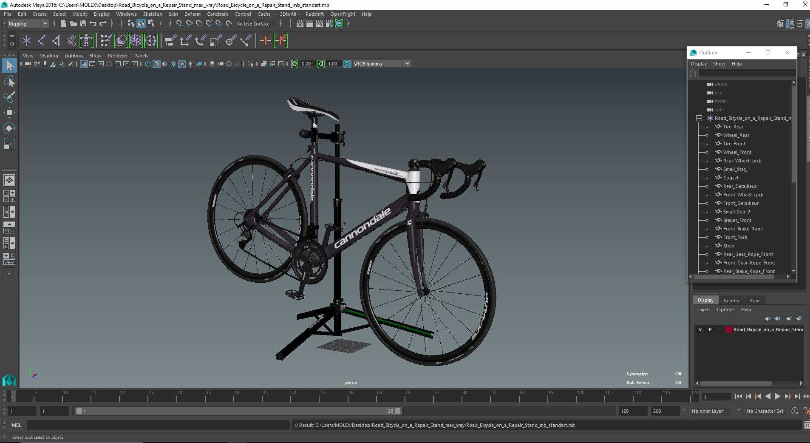Toggle the color management ON button
Viewport: 810px width, 443px height.
347,64
